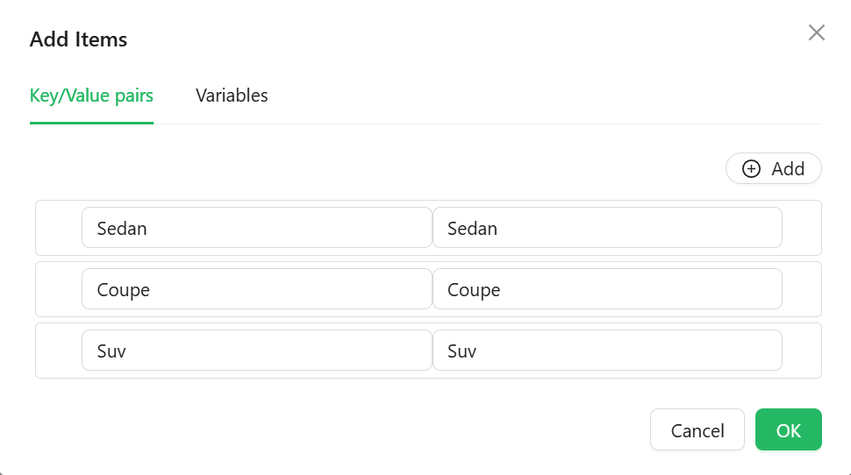Confirm items with the green OK button
851x475 pixels.
pyautogui.click(x=788, y=430)
